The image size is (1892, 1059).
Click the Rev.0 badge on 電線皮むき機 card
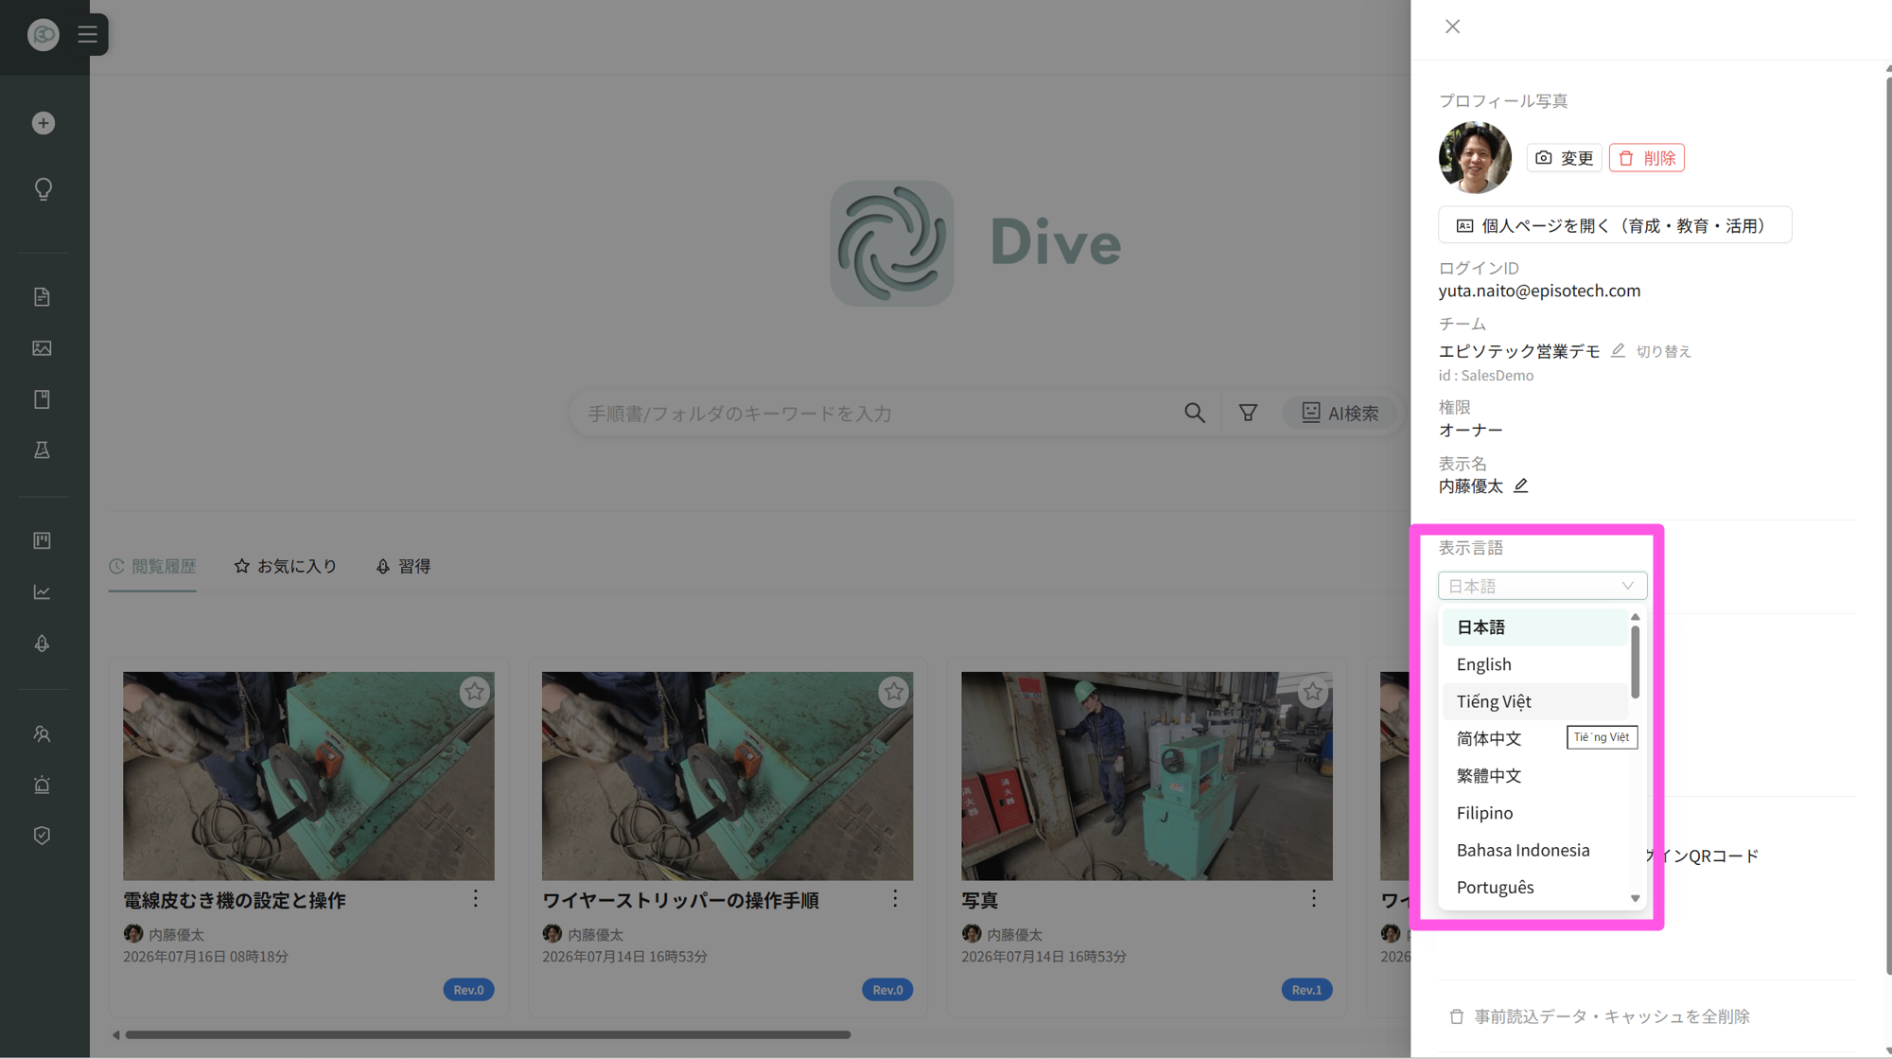468,990
